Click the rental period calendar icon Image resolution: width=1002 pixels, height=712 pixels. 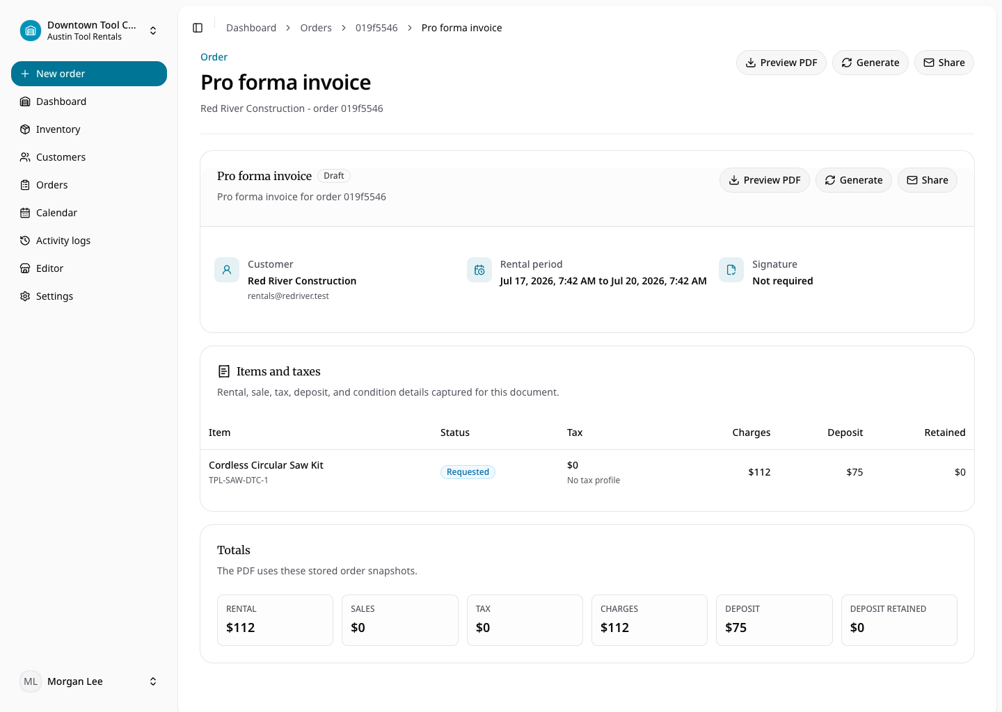[x=479, y=270]
